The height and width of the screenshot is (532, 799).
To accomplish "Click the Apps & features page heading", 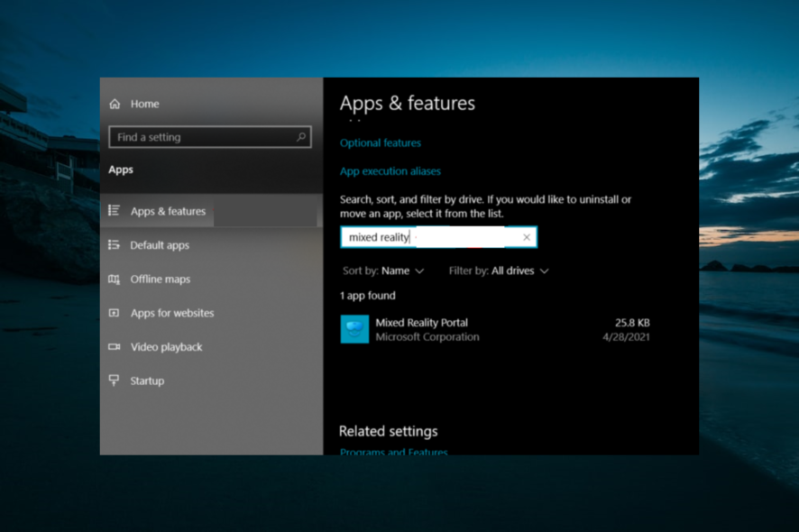I will (x=407, y=104).
